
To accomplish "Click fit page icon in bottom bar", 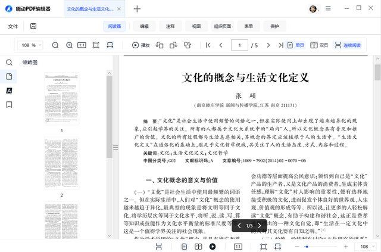I will pyautogui.click(x=263, y=247).
